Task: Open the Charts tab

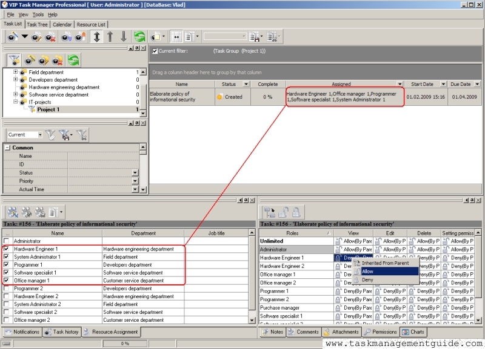Action: click(x=413, y=332)
